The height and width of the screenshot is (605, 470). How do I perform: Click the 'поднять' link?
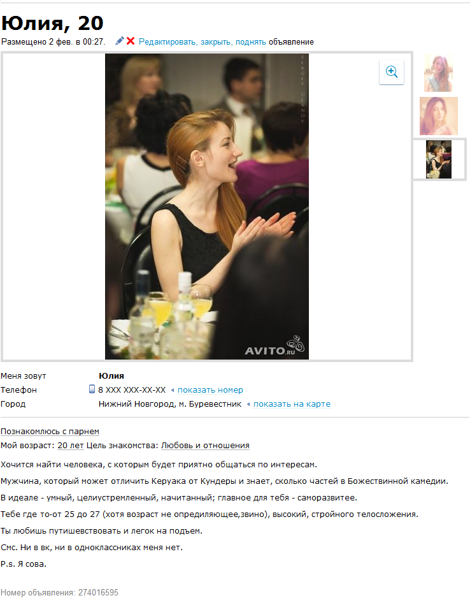(x=251, y=41)
